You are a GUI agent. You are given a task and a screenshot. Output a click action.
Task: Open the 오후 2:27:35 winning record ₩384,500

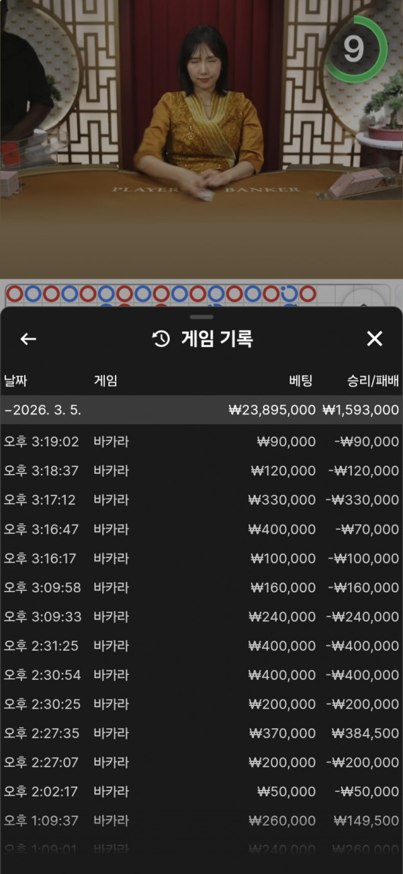201,733
